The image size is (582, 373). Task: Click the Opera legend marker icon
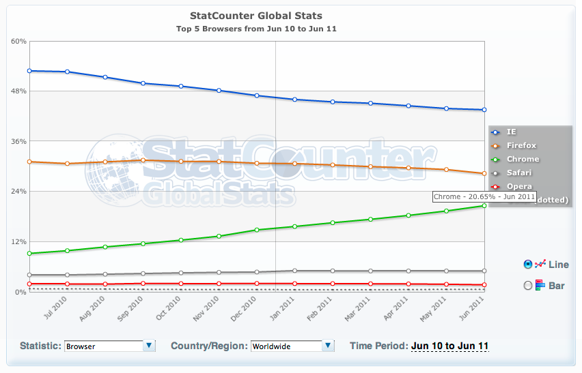pyautogui.click(x=495, y=186)
